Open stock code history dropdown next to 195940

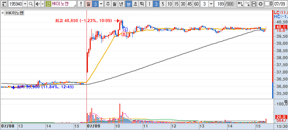coord(25,4)
